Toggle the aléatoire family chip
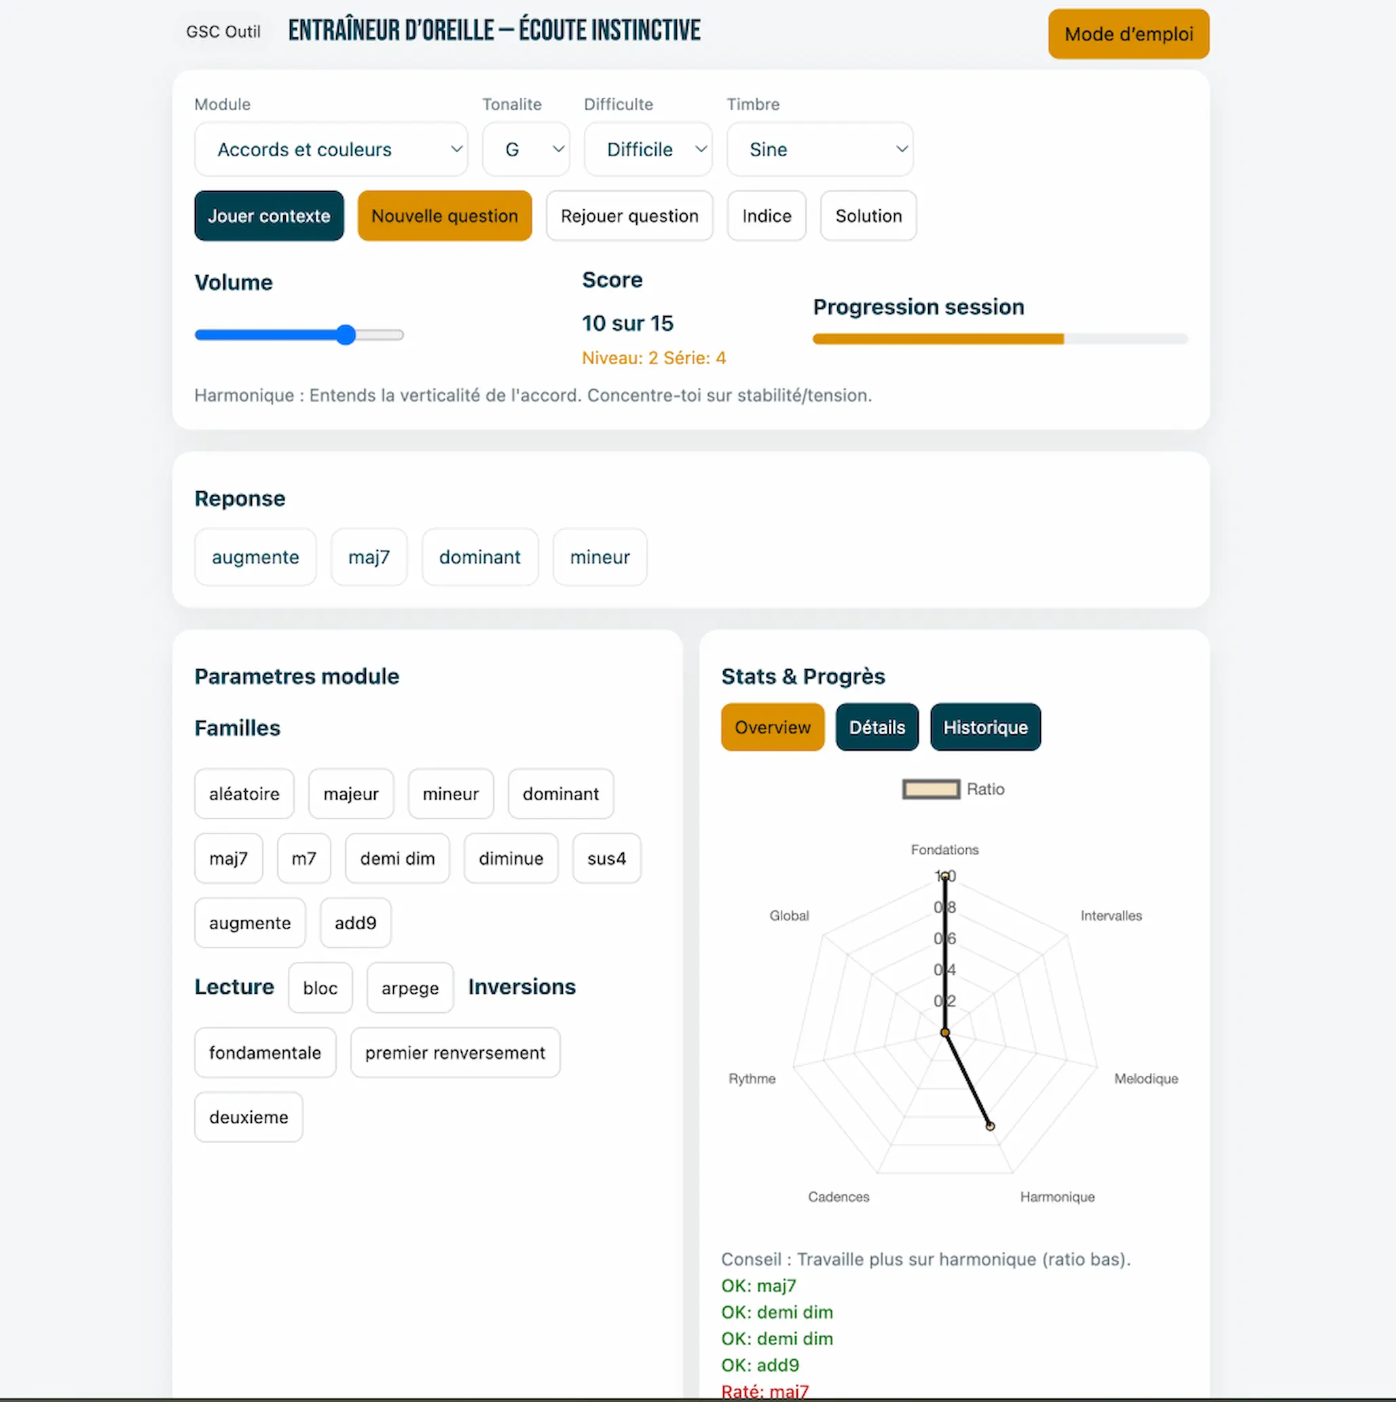 pyautogui.click(x=244, y=794)
